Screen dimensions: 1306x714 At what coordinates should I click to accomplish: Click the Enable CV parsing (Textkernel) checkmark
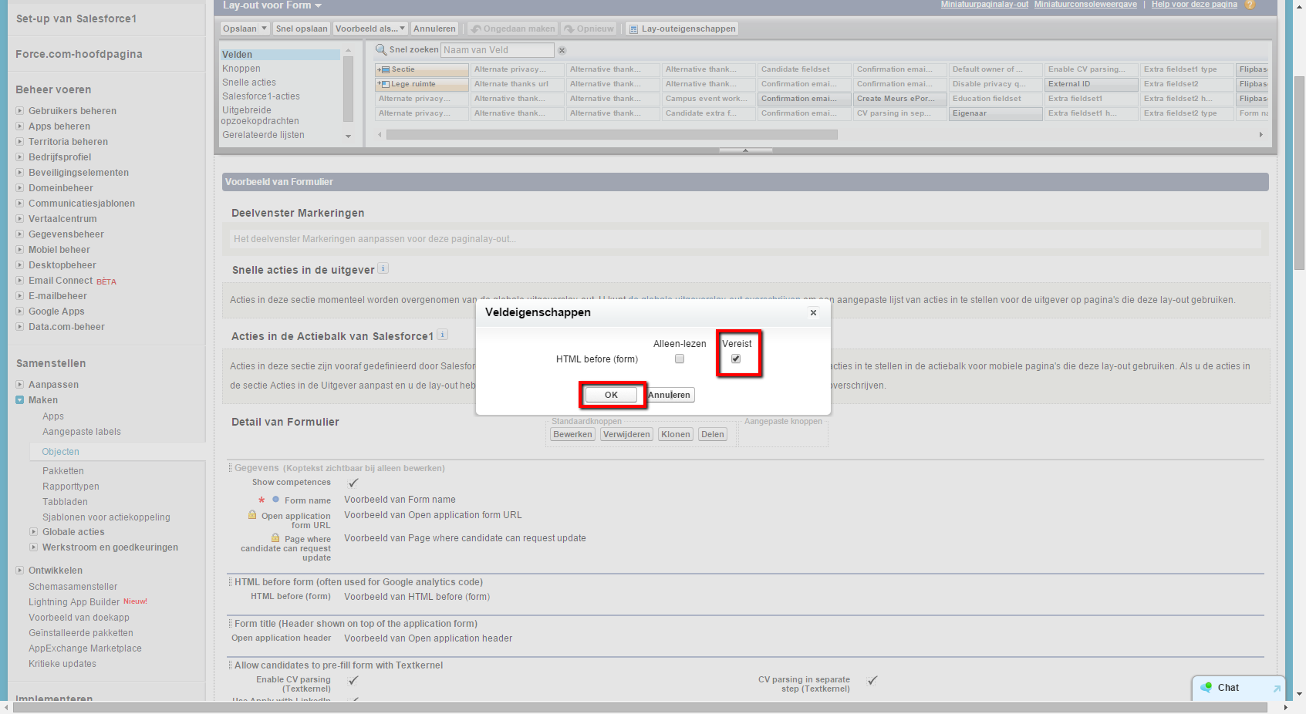353,680
